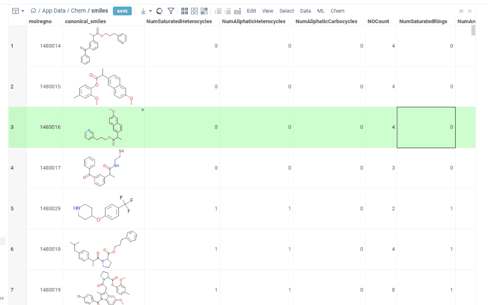Click the download icon in toolbar
This screenshot has height=305, width=488.
click(x=143, y=11)
